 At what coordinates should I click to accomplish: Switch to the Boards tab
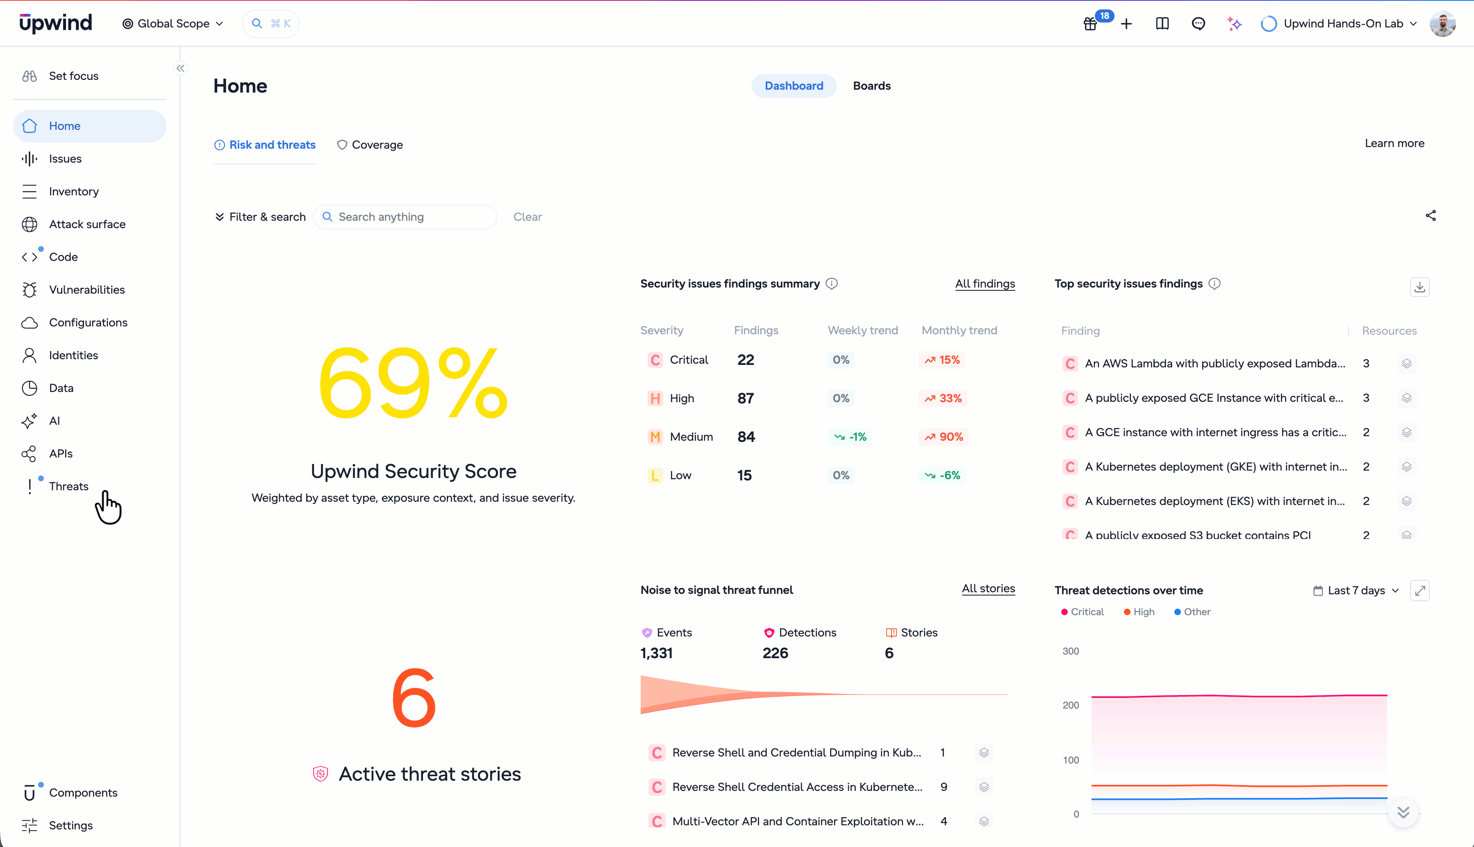click(872, 86)
